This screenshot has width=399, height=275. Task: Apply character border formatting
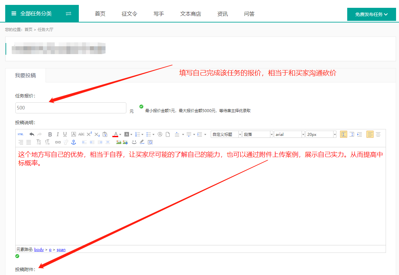pyautogui.click(x=73, y=134)
